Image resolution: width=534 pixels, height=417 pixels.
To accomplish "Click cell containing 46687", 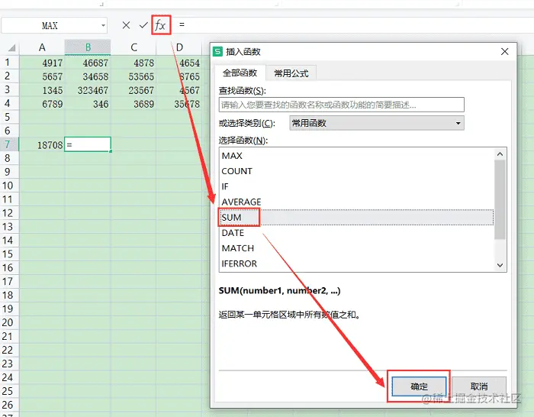I will coord(88,63).
